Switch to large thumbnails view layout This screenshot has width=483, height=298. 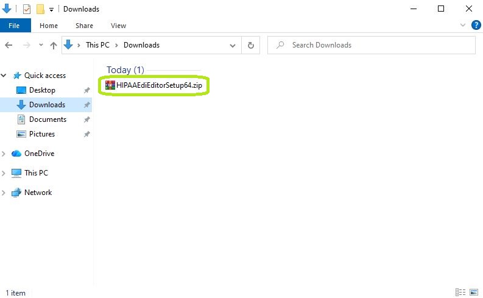point(474,292)
